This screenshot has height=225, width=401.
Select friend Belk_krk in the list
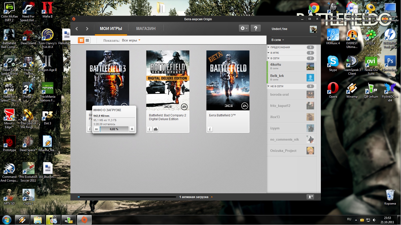point(292,78)
